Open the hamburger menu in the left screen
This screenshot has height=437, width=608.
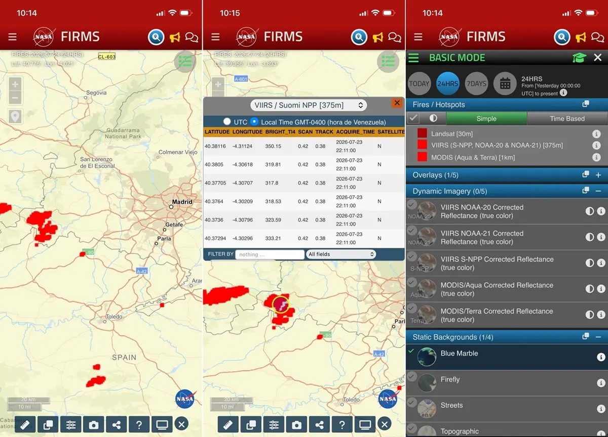click(x=12, y=37)
